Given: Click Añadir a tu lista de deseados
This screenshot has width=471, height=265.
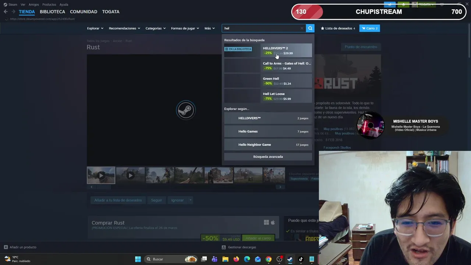Looking at the screenshot, I should 118,200.
